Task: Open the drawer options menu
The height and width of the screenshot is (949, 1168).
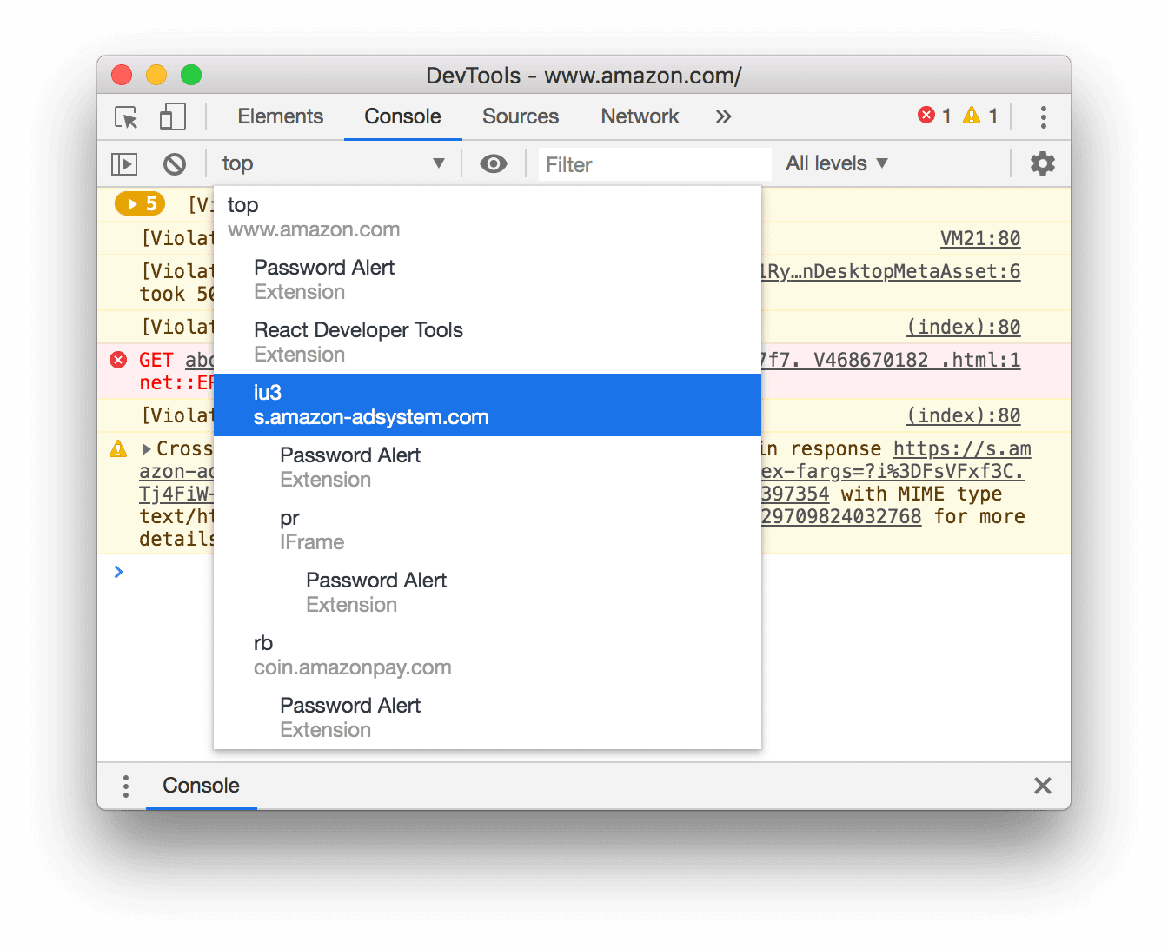Action: coord(125,786)
